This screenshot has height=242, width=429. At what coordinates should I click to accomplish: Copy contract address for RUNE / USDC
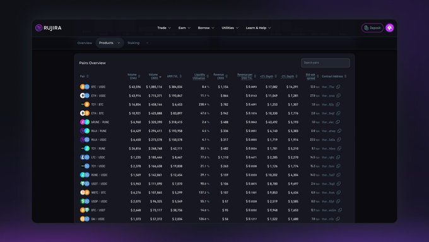[339, 174]
